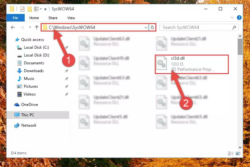
Task: Click the Documents page icon in sidebar
Action: pos(20,63)
